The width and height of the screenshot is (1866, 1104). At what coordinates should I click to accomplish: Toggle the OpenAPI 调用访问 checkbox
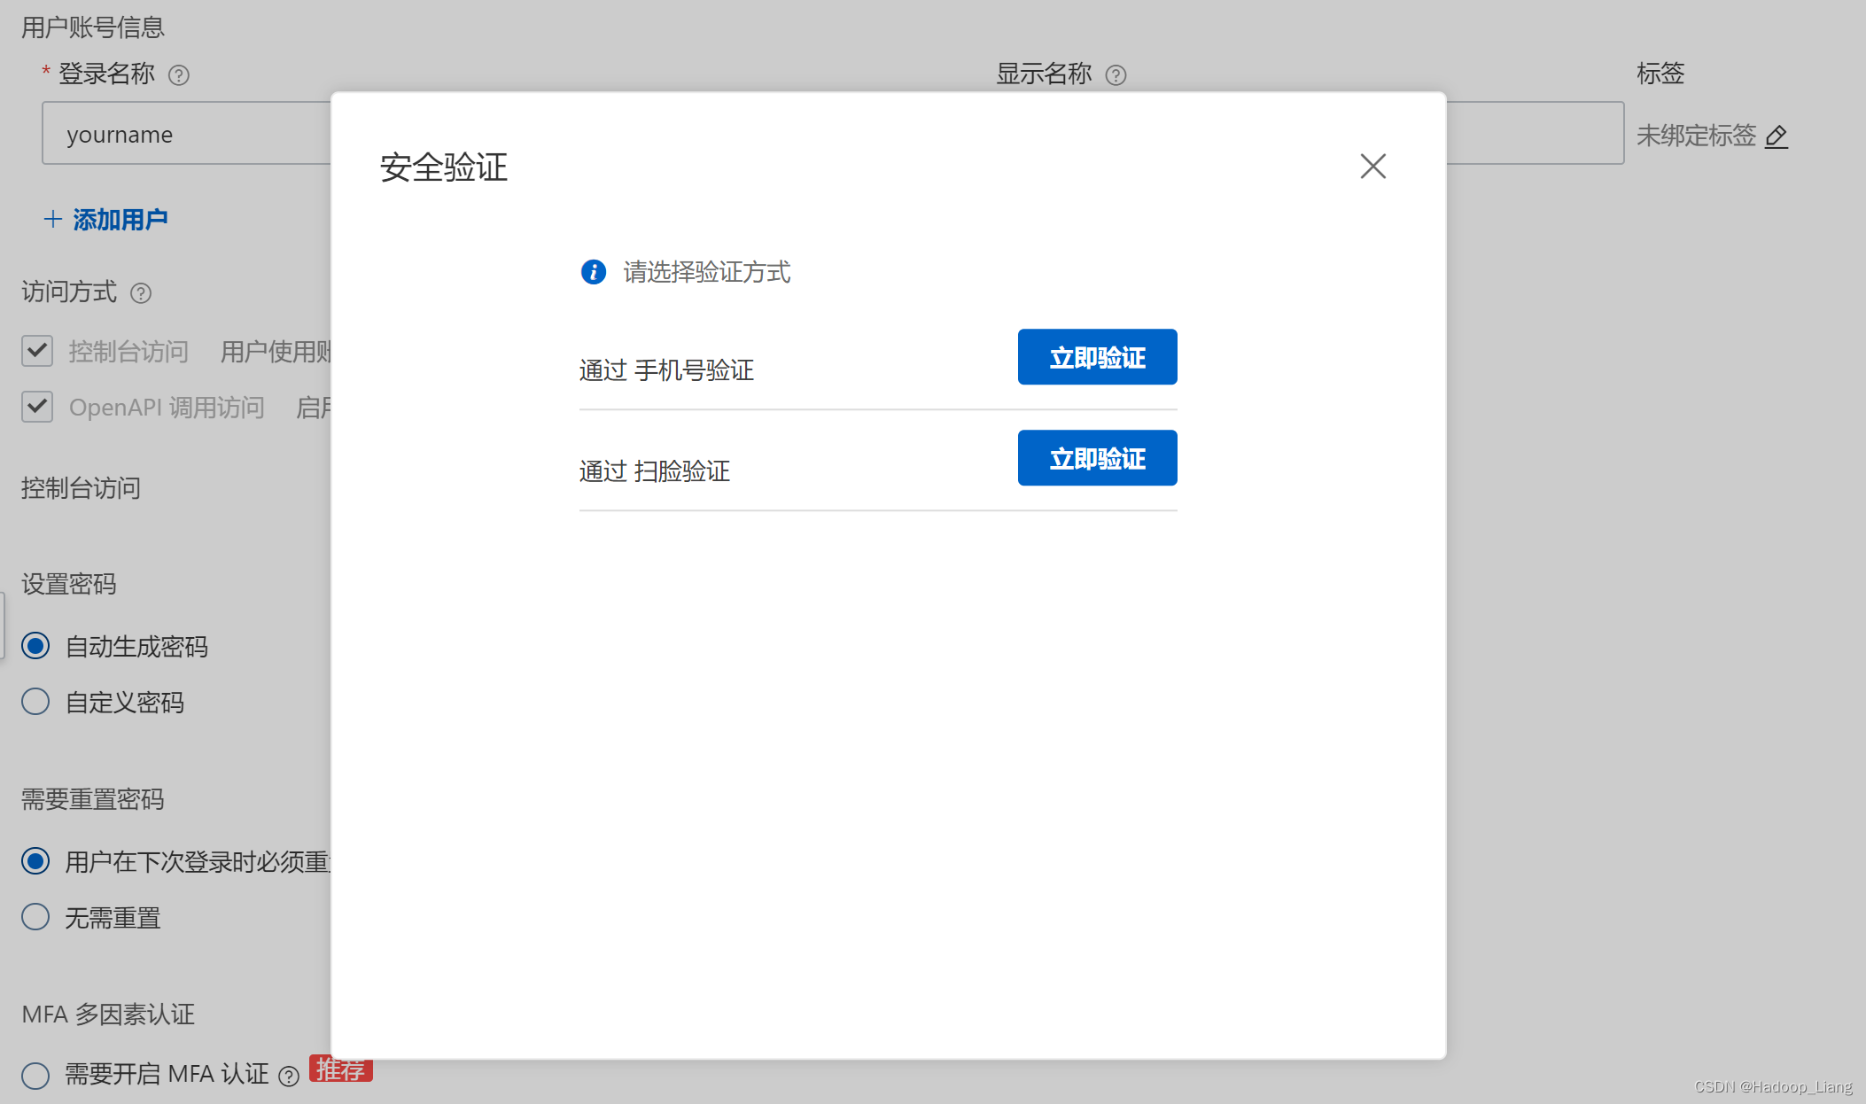tap(37, 407)
